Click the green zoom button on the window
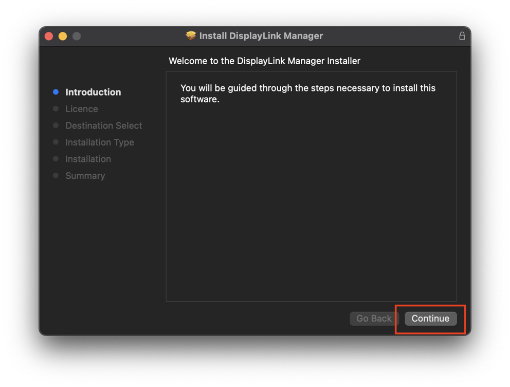The image size is (510, 387). click(x=77, y=36)
